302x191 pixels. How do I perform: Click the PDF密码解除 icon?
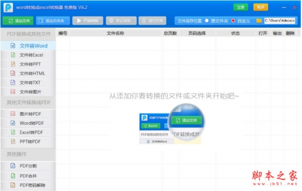tap(13, 185)
